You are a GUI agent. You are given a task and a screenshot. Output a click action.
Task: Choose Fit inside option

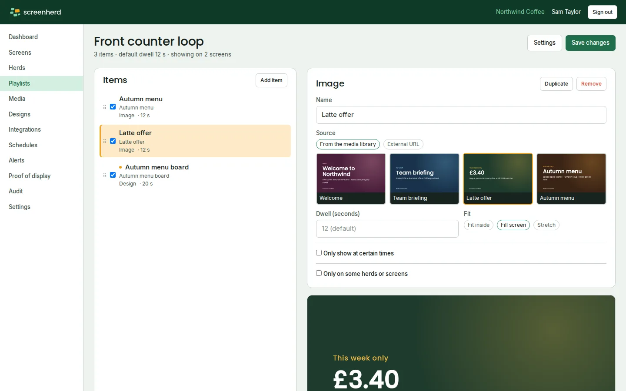(x=479, y=225)
